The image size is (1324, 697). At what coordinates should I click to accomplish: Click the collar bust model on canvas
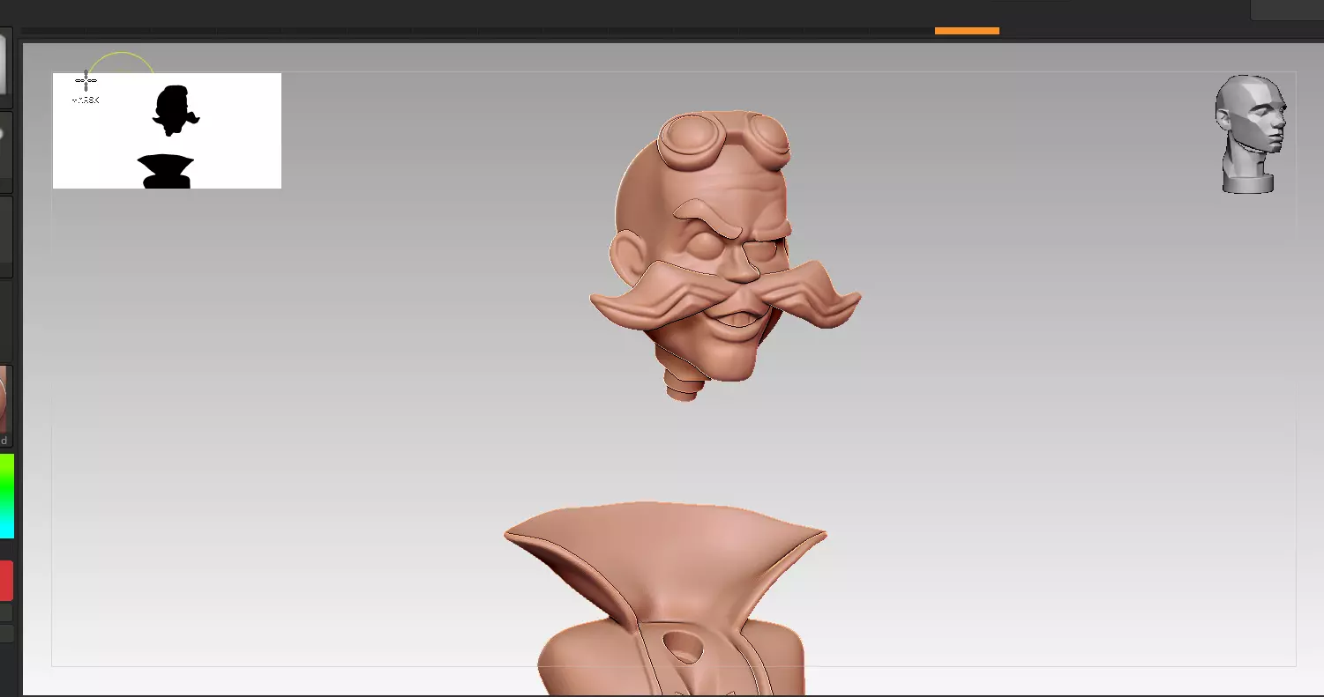click(666, 598)
